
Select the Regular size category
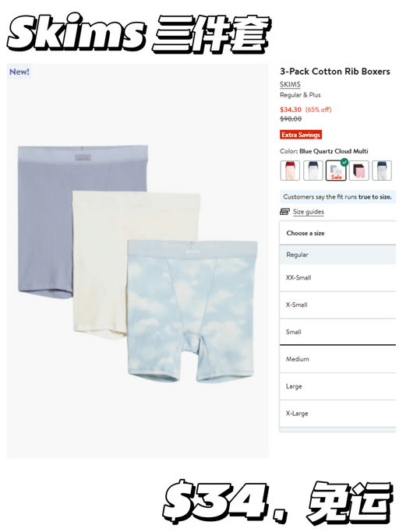point(337,255)
